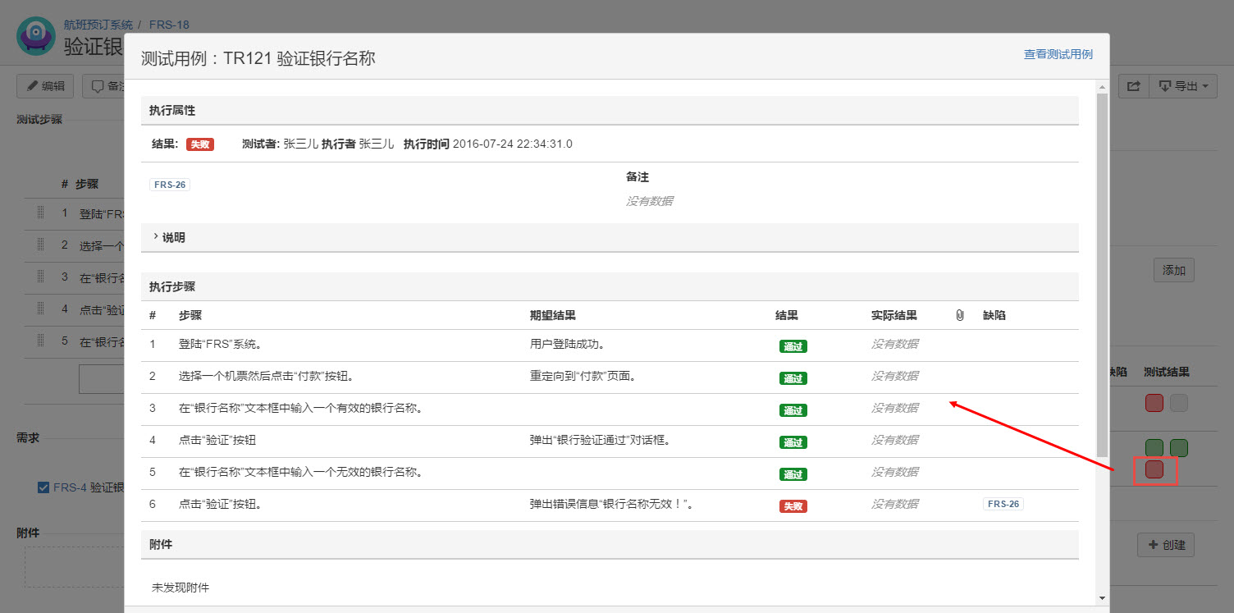Click the 添加 button in background page
Screen dimensions: 1234x613
pyautogui.click(x=1173, y=270)
